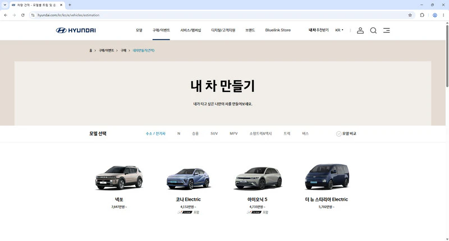
Task: Open the 구매/이벤트 menu
Action: (161, 30)
